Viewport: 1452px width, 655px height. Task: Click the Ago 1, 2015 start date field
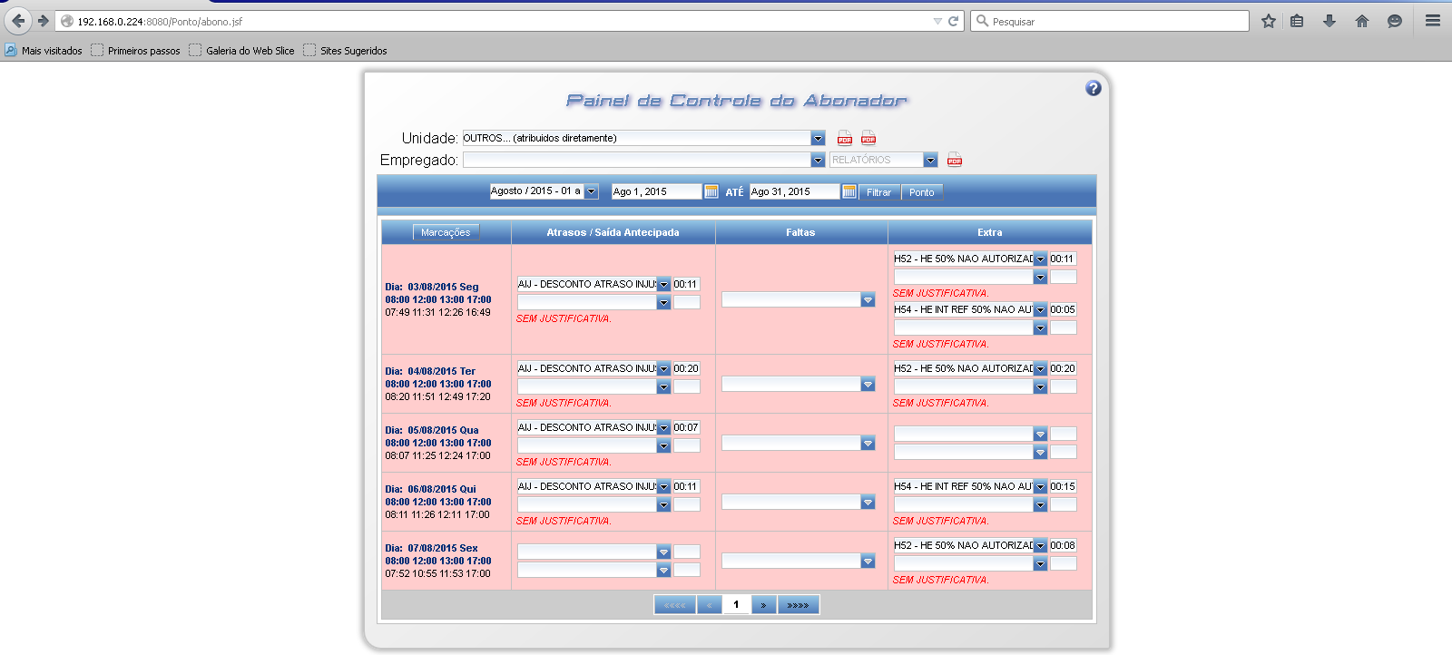(x=656, y=191)
